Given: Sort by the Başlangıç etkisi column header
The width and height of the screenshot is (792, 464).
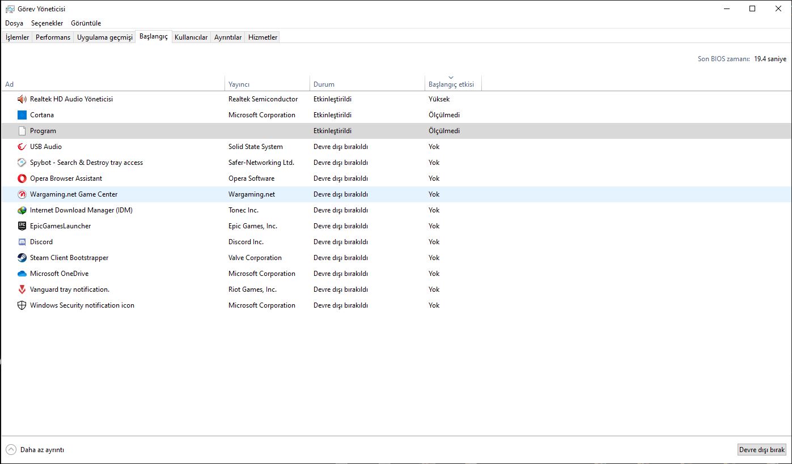Looking at the screenshot, I should click(451, 84).
